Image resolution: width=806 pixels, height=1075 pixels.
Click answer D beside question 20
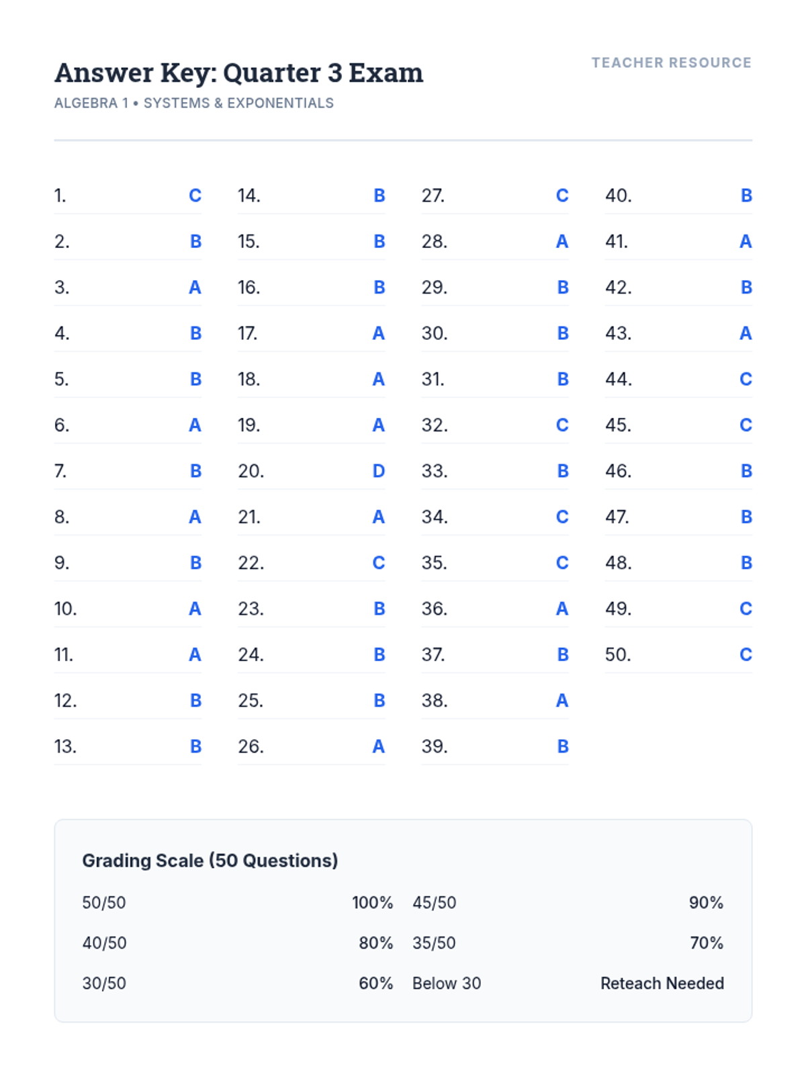(x=379, y=471)
